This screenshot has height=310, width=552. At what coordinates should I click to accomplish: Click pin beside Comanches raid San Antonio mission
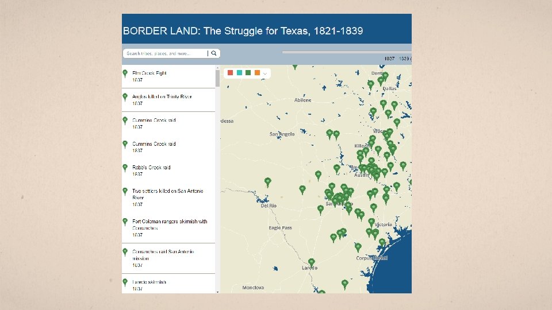pos(125,252)
